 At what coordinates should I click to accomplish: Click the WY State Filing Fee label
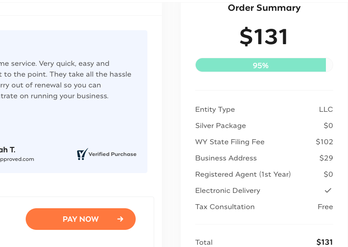(x=229, y=142)
